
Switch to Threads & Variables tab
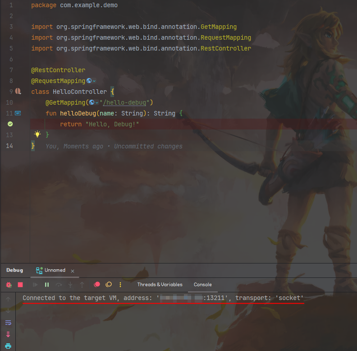(160, 285)
